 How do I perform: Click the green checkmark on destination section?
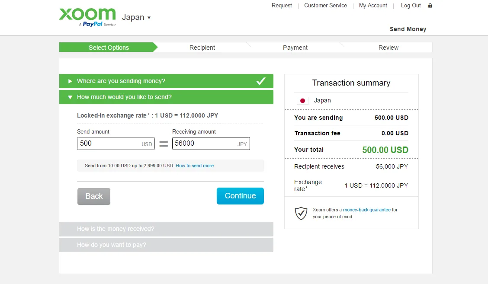click(260, 81)
